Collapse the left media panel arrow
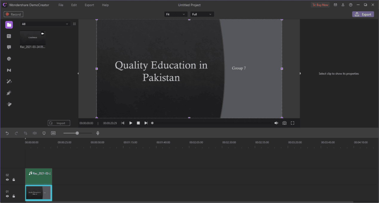Viewport: 379px width, 203px height. pos(78,74)
